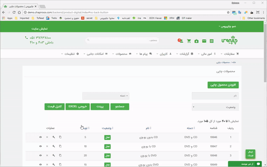Click the افزودن محصول چاپی add product button
Viewport: 267px width, 167px height.
223,85
